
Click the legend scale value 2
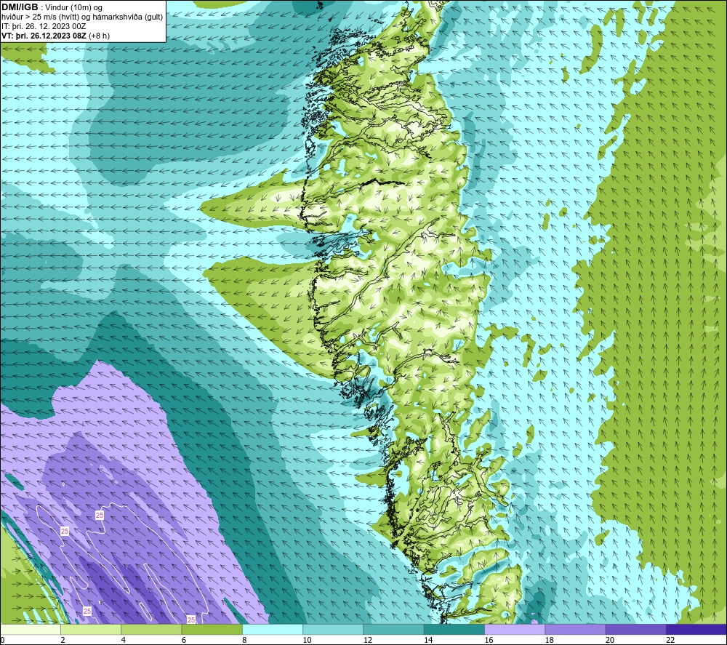pyautogui.click(x=63, y=640)
